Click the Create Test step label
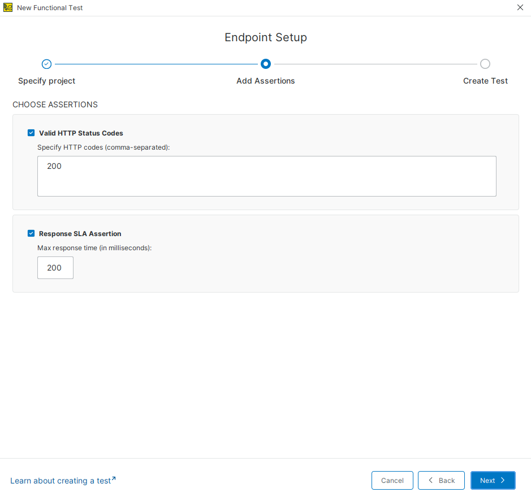 [485, 81]
